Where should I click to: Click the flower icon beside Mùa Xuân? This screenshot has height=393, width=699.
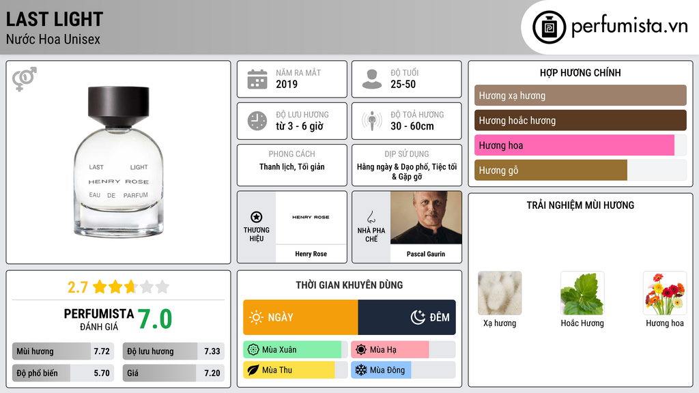click(x=253, y=350)
